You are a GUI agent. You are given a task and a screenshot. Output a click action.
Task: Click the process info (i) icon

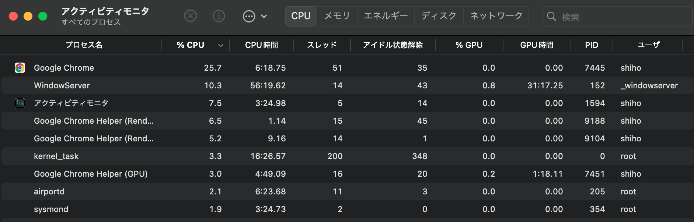219,16
